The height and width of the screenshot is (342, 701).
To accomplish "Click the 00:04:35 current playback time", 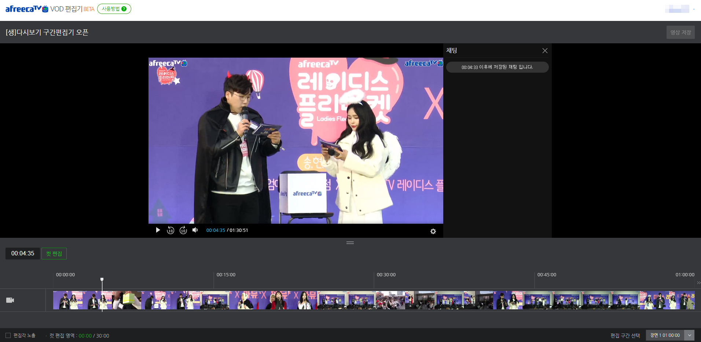I will (216, 230).
